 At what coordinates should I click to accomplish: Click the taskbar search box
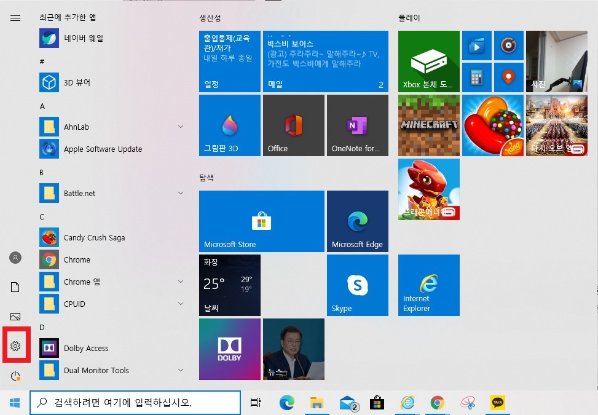click(135, 403)
